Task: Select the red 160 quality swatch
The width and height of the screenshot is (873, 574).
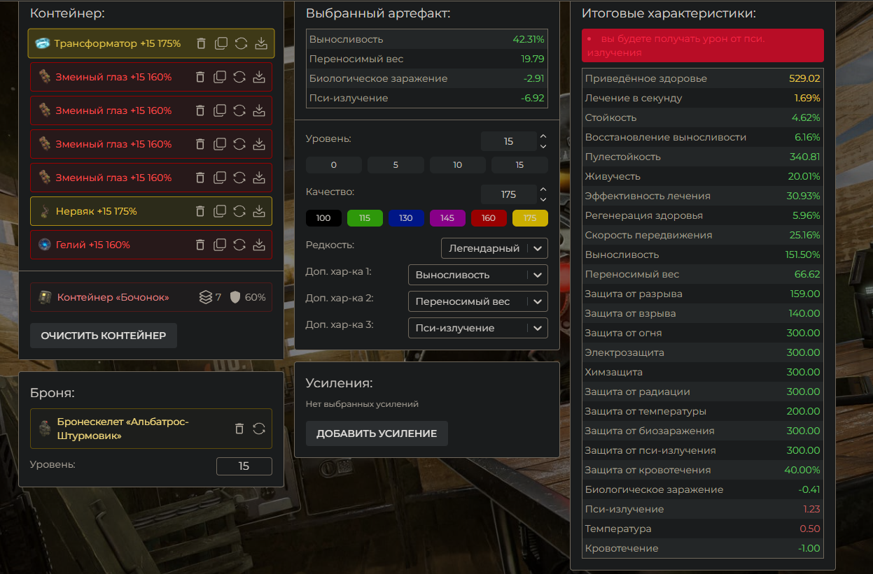Action: pos(489,218)
